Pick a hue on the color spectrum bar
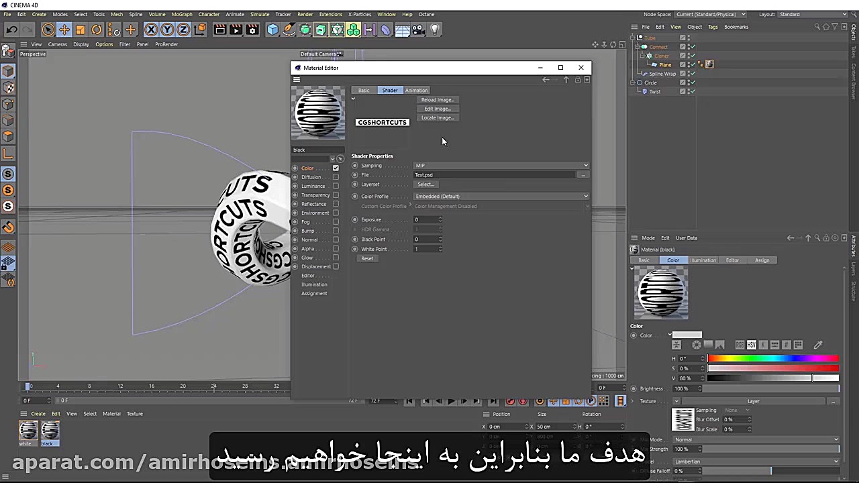 tap(772, 359)
